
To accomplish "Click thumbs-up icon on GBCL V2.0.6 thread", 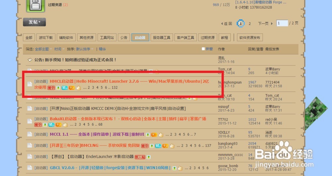I will point(180,168).
